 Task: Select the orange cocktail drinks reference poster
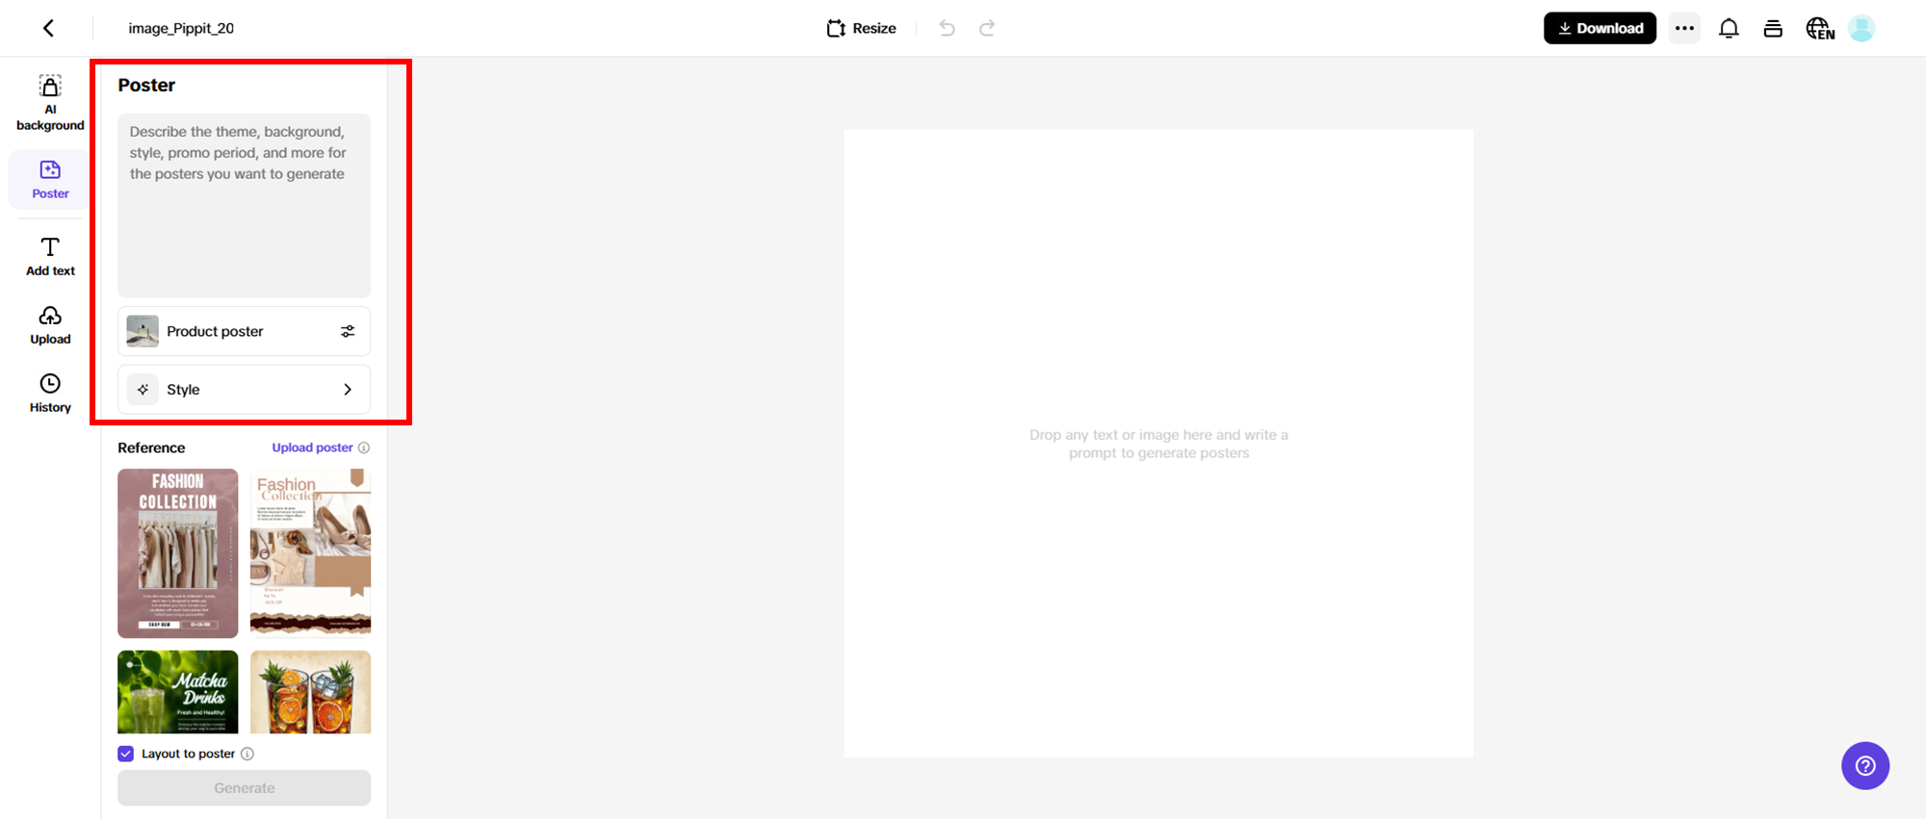(310, 692)
